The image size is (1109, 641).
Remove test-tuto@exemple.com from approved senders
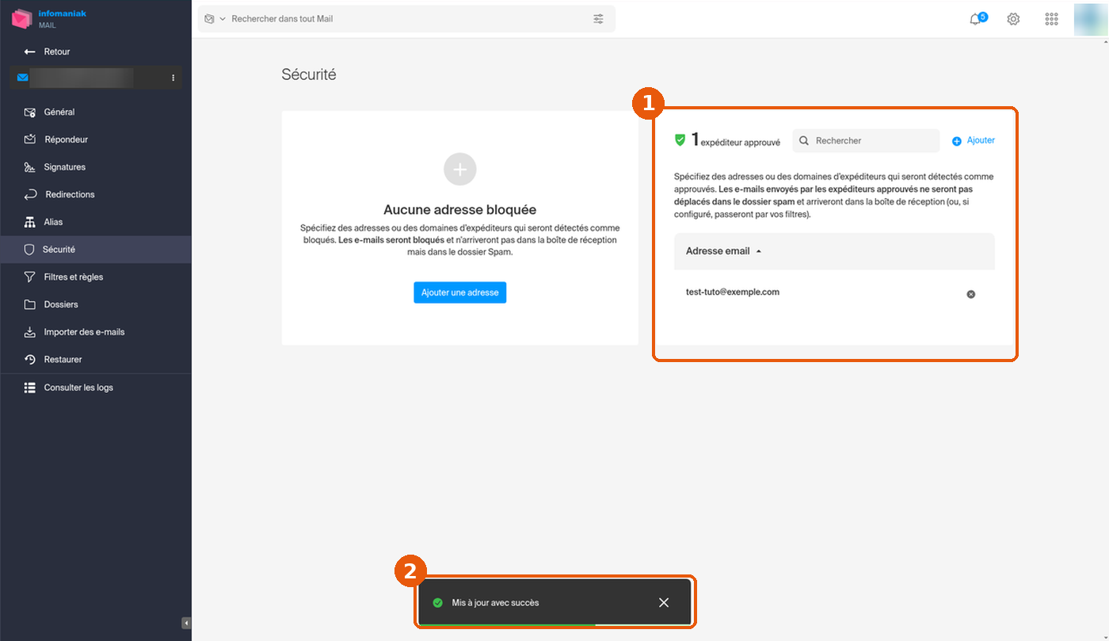(970, 294)
